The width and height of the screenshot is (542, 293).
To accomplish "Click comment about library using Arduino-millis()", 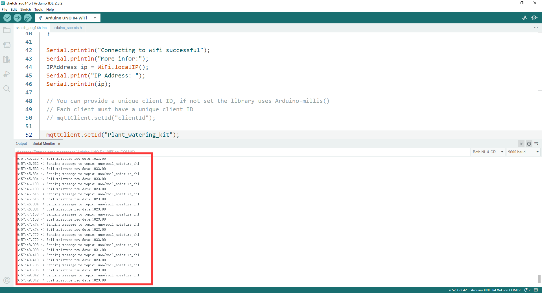I will pyautogui.click(x=188, y=101).
